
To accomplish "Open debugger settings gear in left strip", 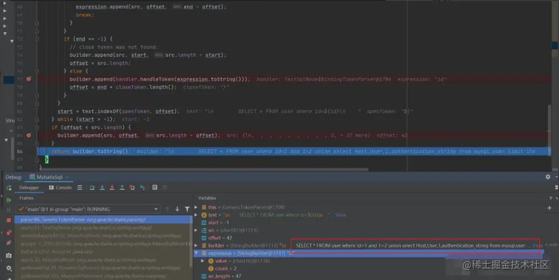I will 9,268.
